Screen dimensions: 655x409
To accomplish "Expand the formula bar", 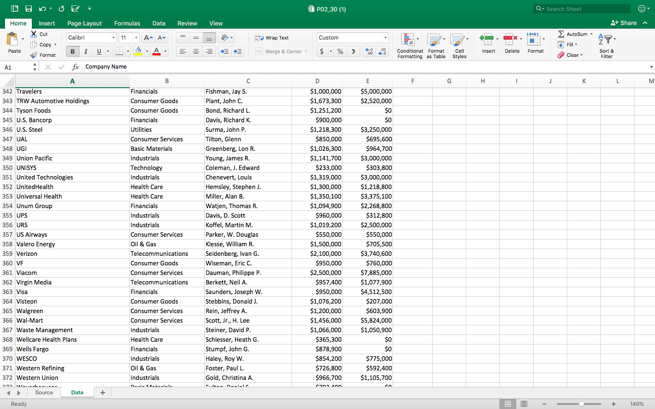I will click(x=651, y=67).
